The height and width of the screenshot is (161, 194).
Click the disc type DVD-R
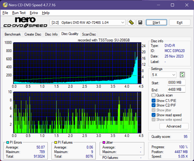tap(170, 46)
